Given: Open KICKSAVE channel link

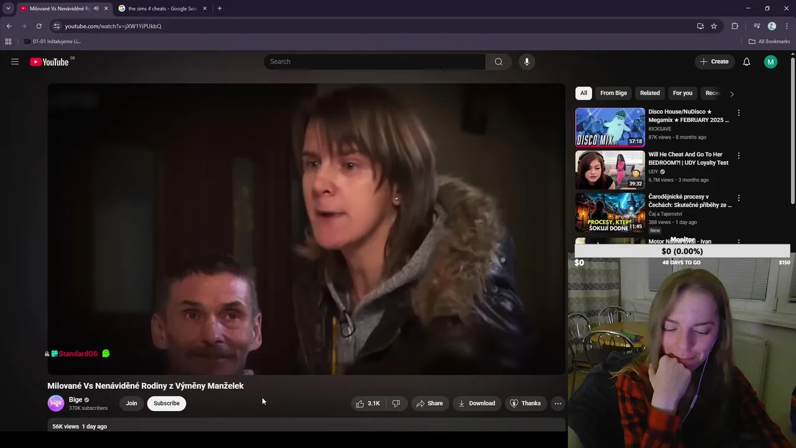Looking at the screenshot, I should click(x=660, y=129).
